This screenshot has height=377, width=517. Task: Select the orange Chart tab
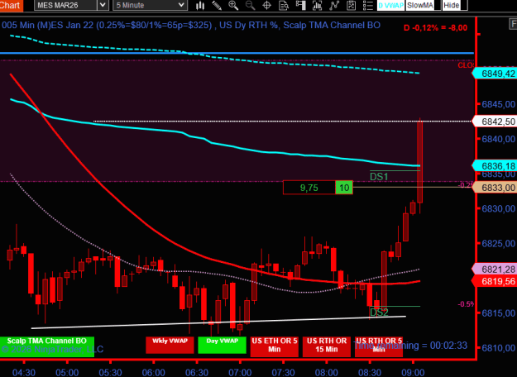pyautogui.click(x=12, y=5)
